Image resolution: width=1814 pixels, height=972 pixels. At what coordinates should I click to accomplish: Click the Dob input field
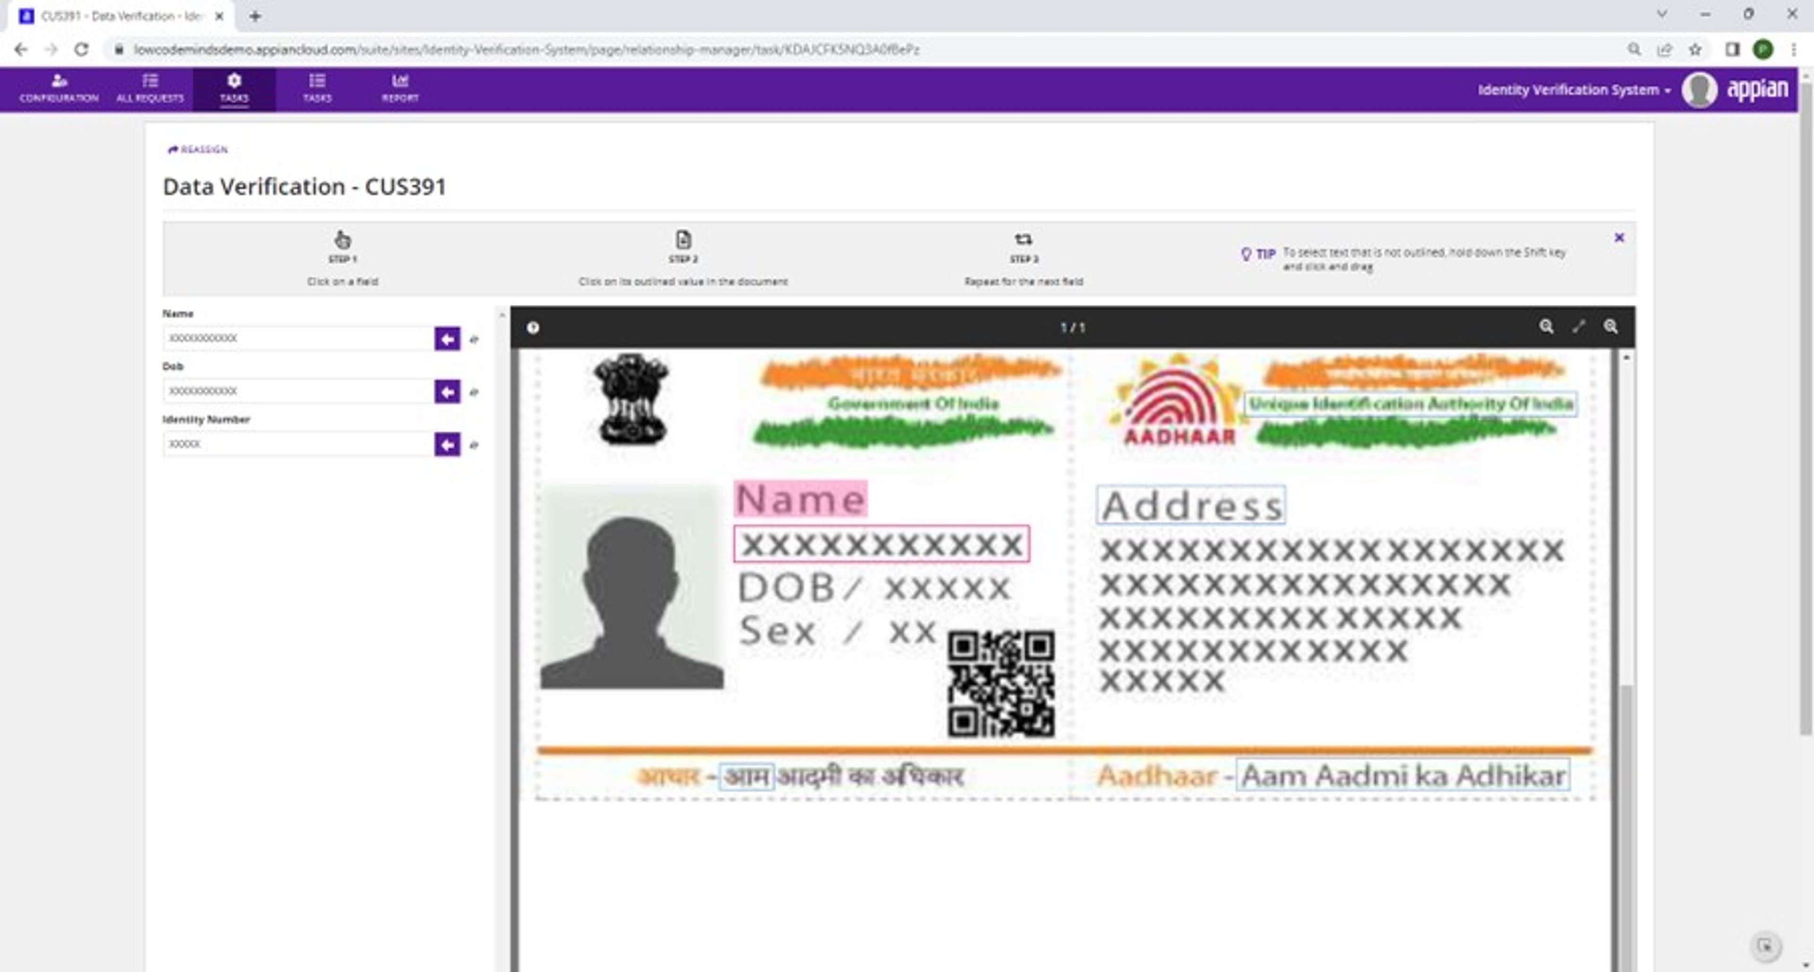(x=299, y=392)
